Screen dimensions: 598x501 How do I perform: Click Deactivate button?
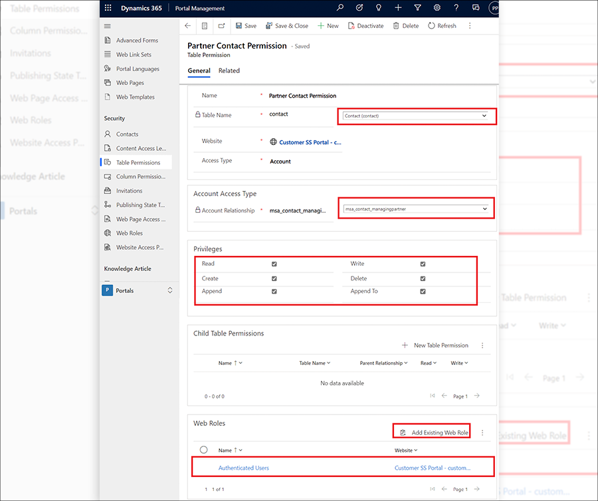(x=365, y=25)
